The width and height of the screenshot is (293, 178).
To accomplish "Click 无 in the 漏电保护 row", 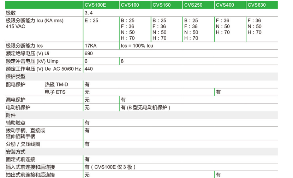I will (x=87, y=100).
